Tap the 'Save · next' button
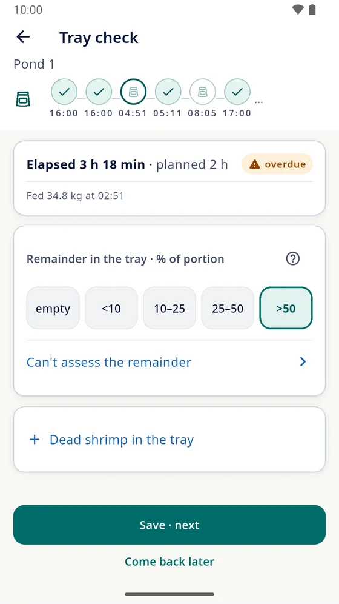The width and height of the screenshot is (339, 604). [x=169, y=525]
